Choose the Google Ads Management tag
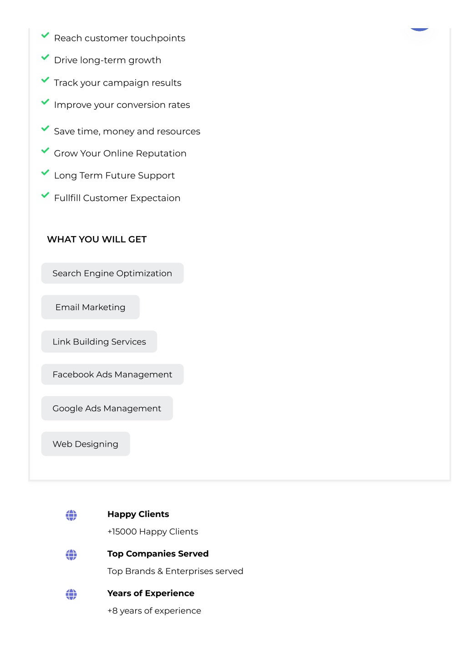 (x=107, y=408)
